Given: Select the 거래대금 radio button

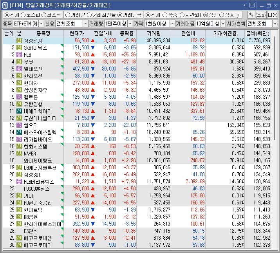Looking at the screenshot, I should point(120,15).
